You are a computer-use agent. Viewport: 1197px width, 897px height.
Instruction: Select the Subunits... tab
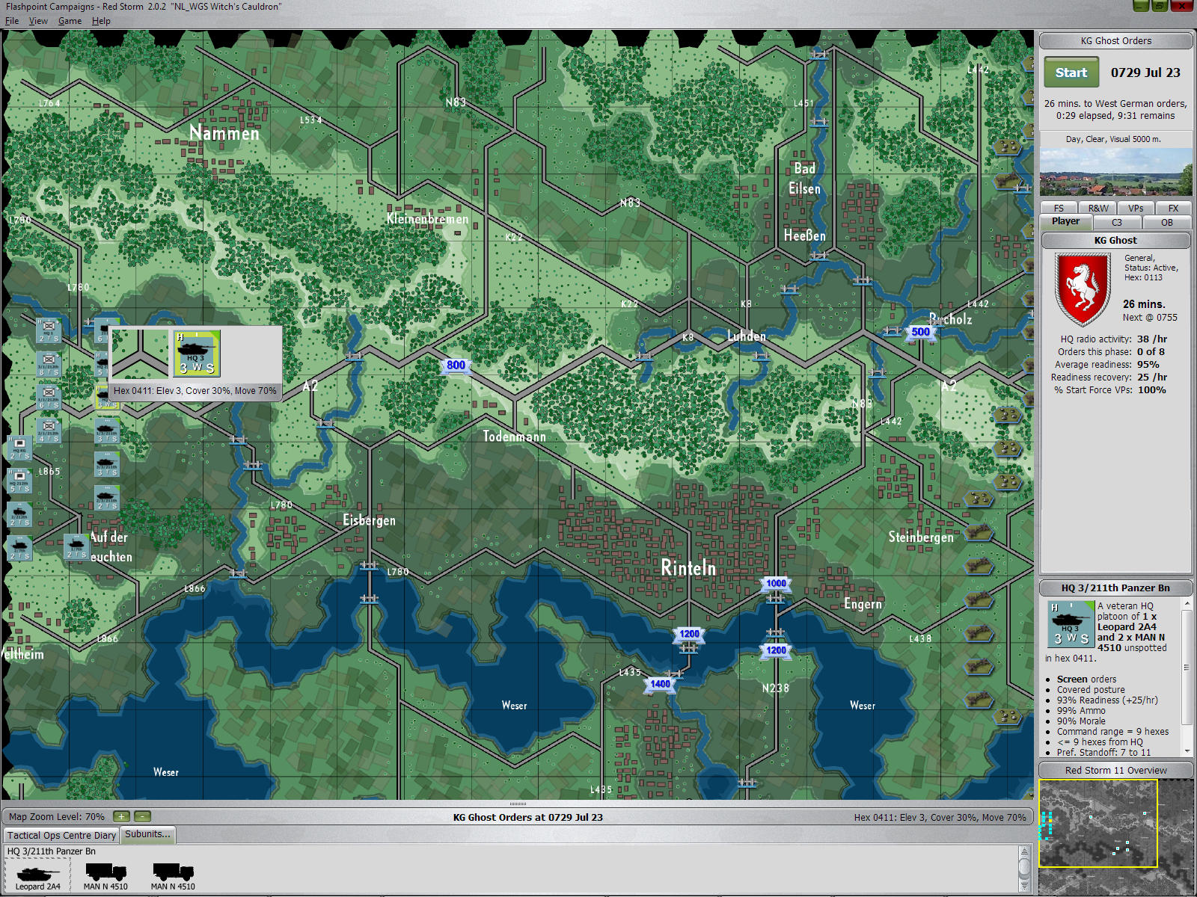click(147, 834)
